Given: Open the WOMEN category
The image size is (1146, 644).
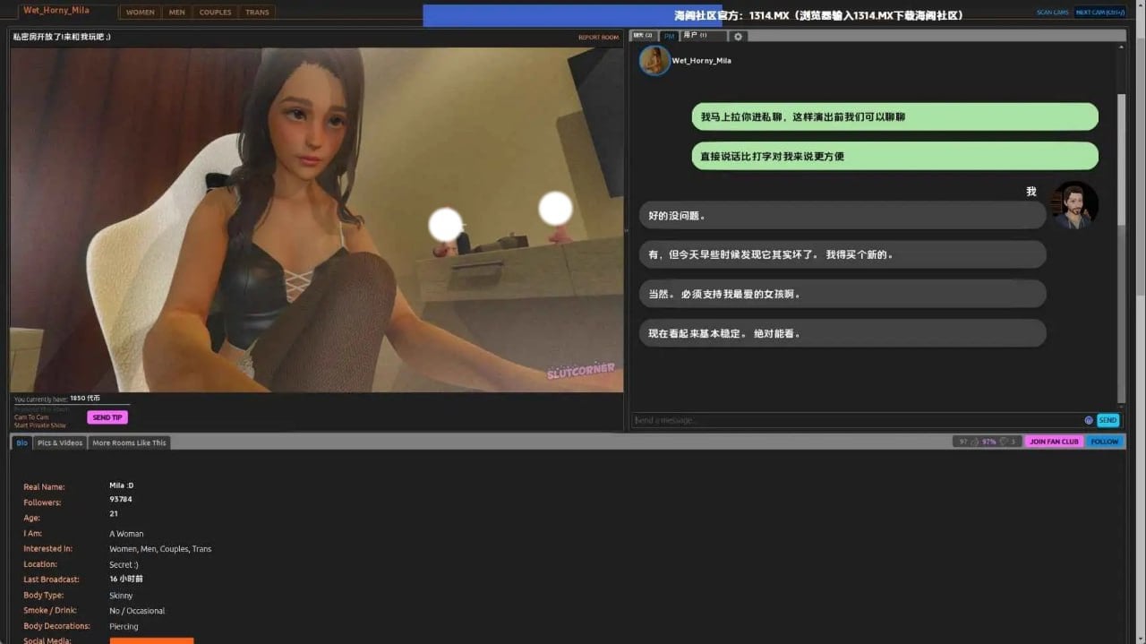Looking at the screenshot, I should (x=140, y=13).
